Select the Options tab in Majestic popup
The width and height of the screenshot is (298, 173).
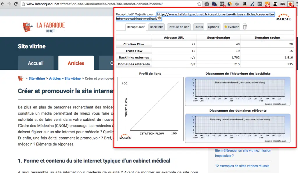click(213, 27)
